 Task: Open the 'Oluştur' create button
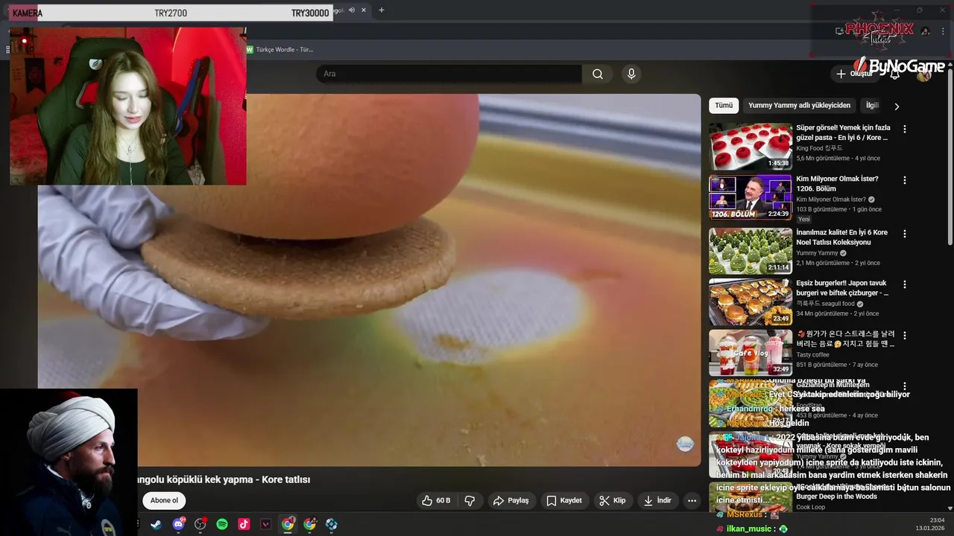click(x=854, y=74)
